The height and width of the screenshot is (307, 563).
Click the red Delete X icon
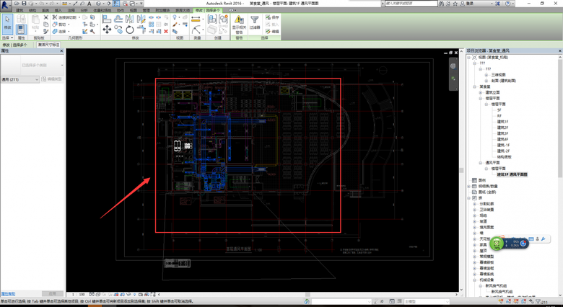[166, 31]
